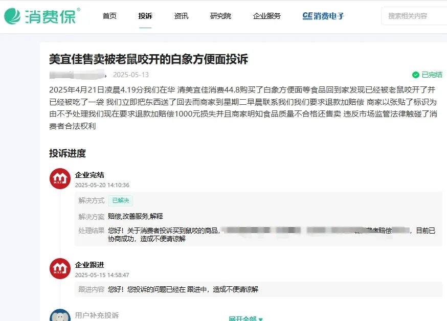
Task: Click the 已解决 status tag
Action: 120,200
